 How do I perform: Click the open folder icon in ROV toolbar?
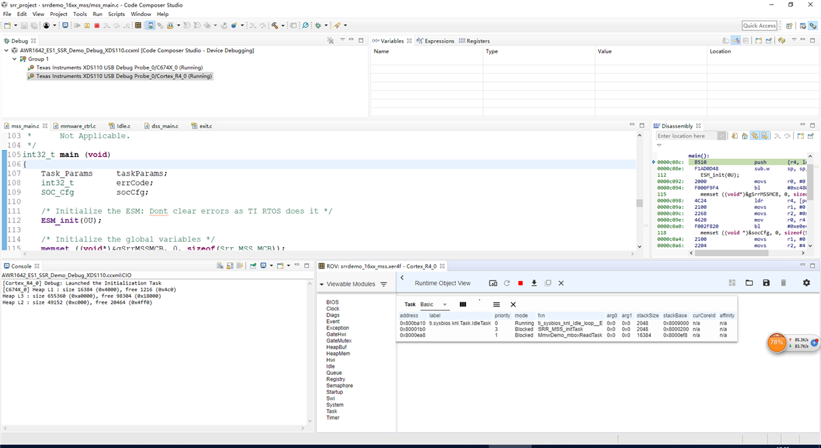(749, 283)
